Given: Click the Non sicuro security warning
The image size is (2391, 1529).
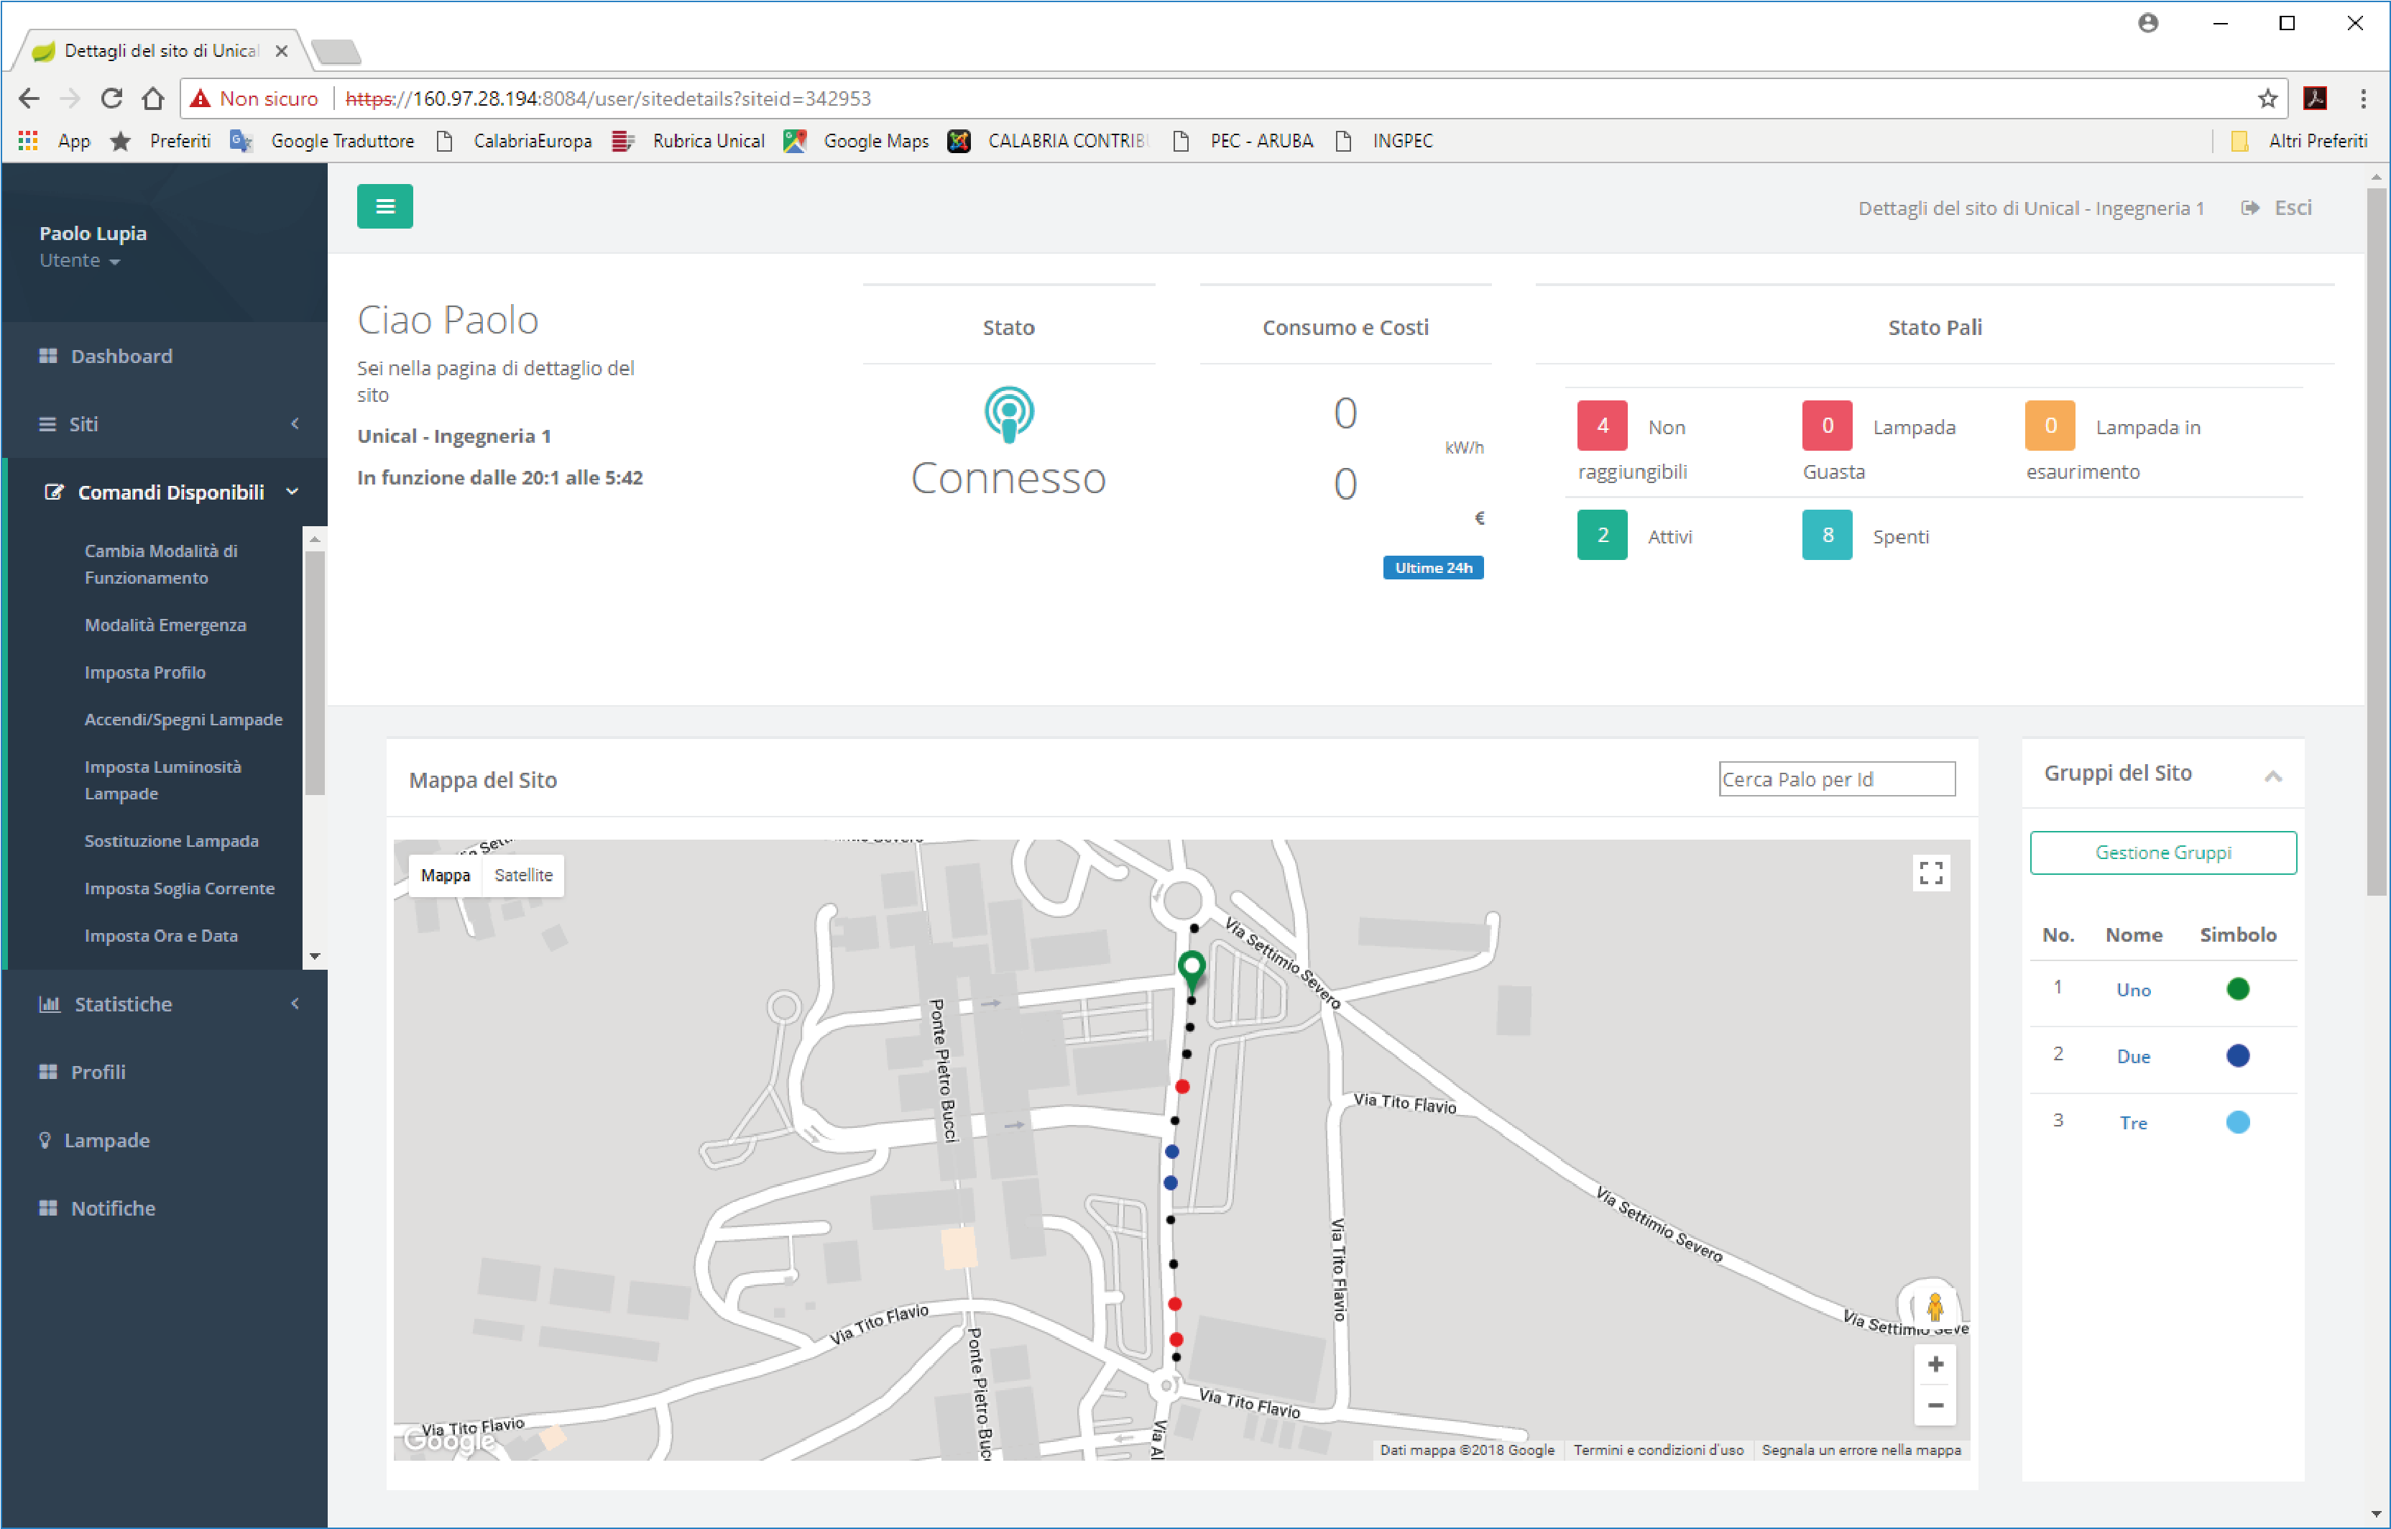Looking at the screenshot, I should tap(255, 98).
